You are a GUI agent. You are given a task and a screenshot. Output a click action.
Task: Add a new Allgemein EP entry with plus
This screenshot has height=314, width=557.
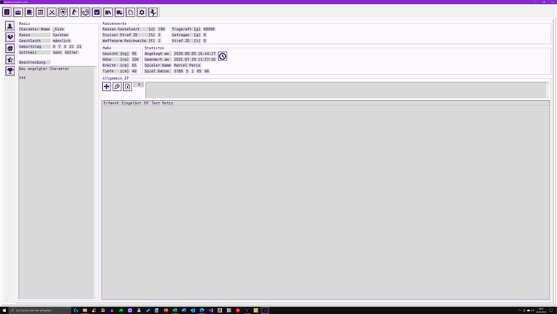pyautogui.click(x=107, y=86)
